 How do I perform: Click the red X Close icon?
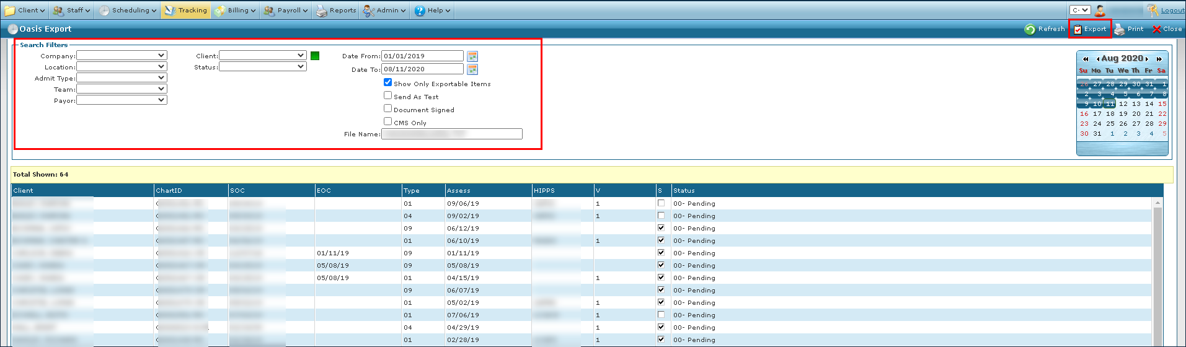click(1156, 29)
